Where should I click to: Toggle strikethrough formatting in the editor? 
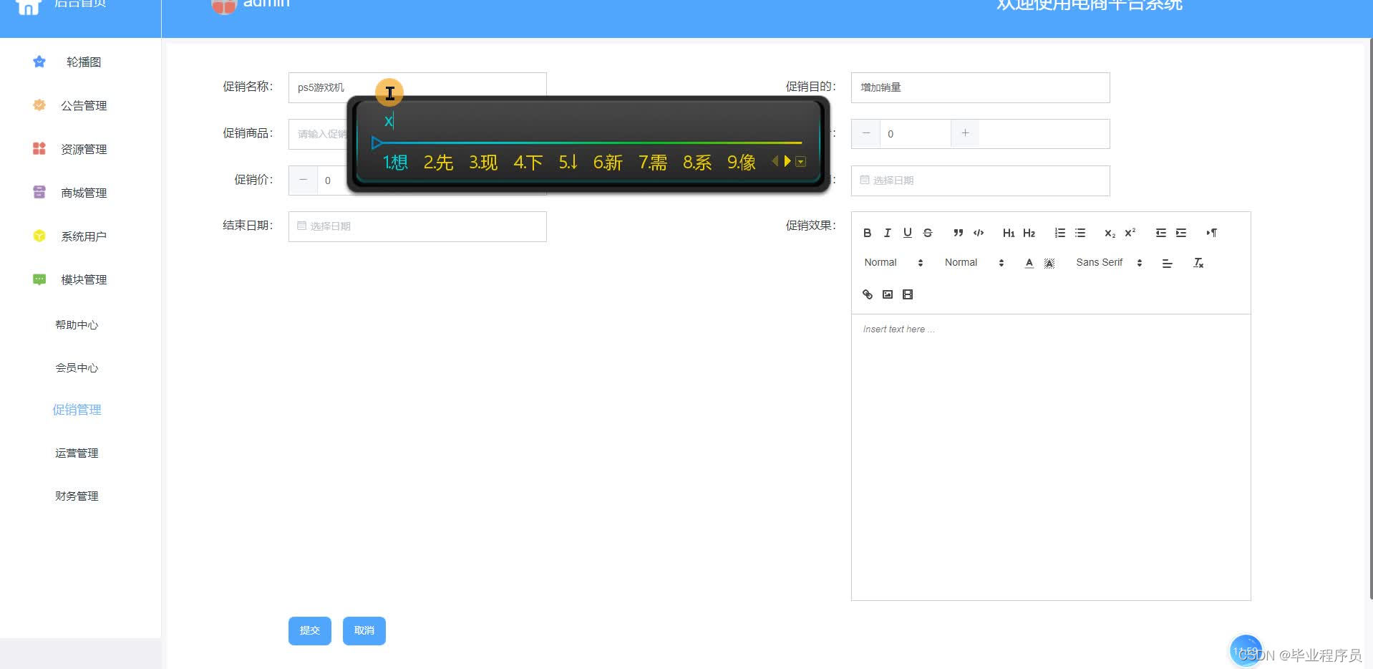(x=928, y=233)
